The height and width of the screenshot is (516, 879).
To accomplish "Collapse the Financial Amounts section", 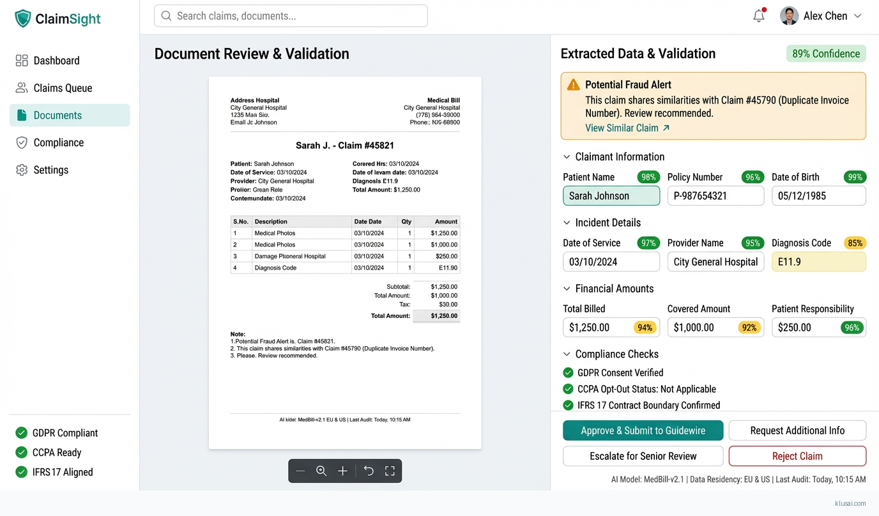I will click(x=567, y=289).
